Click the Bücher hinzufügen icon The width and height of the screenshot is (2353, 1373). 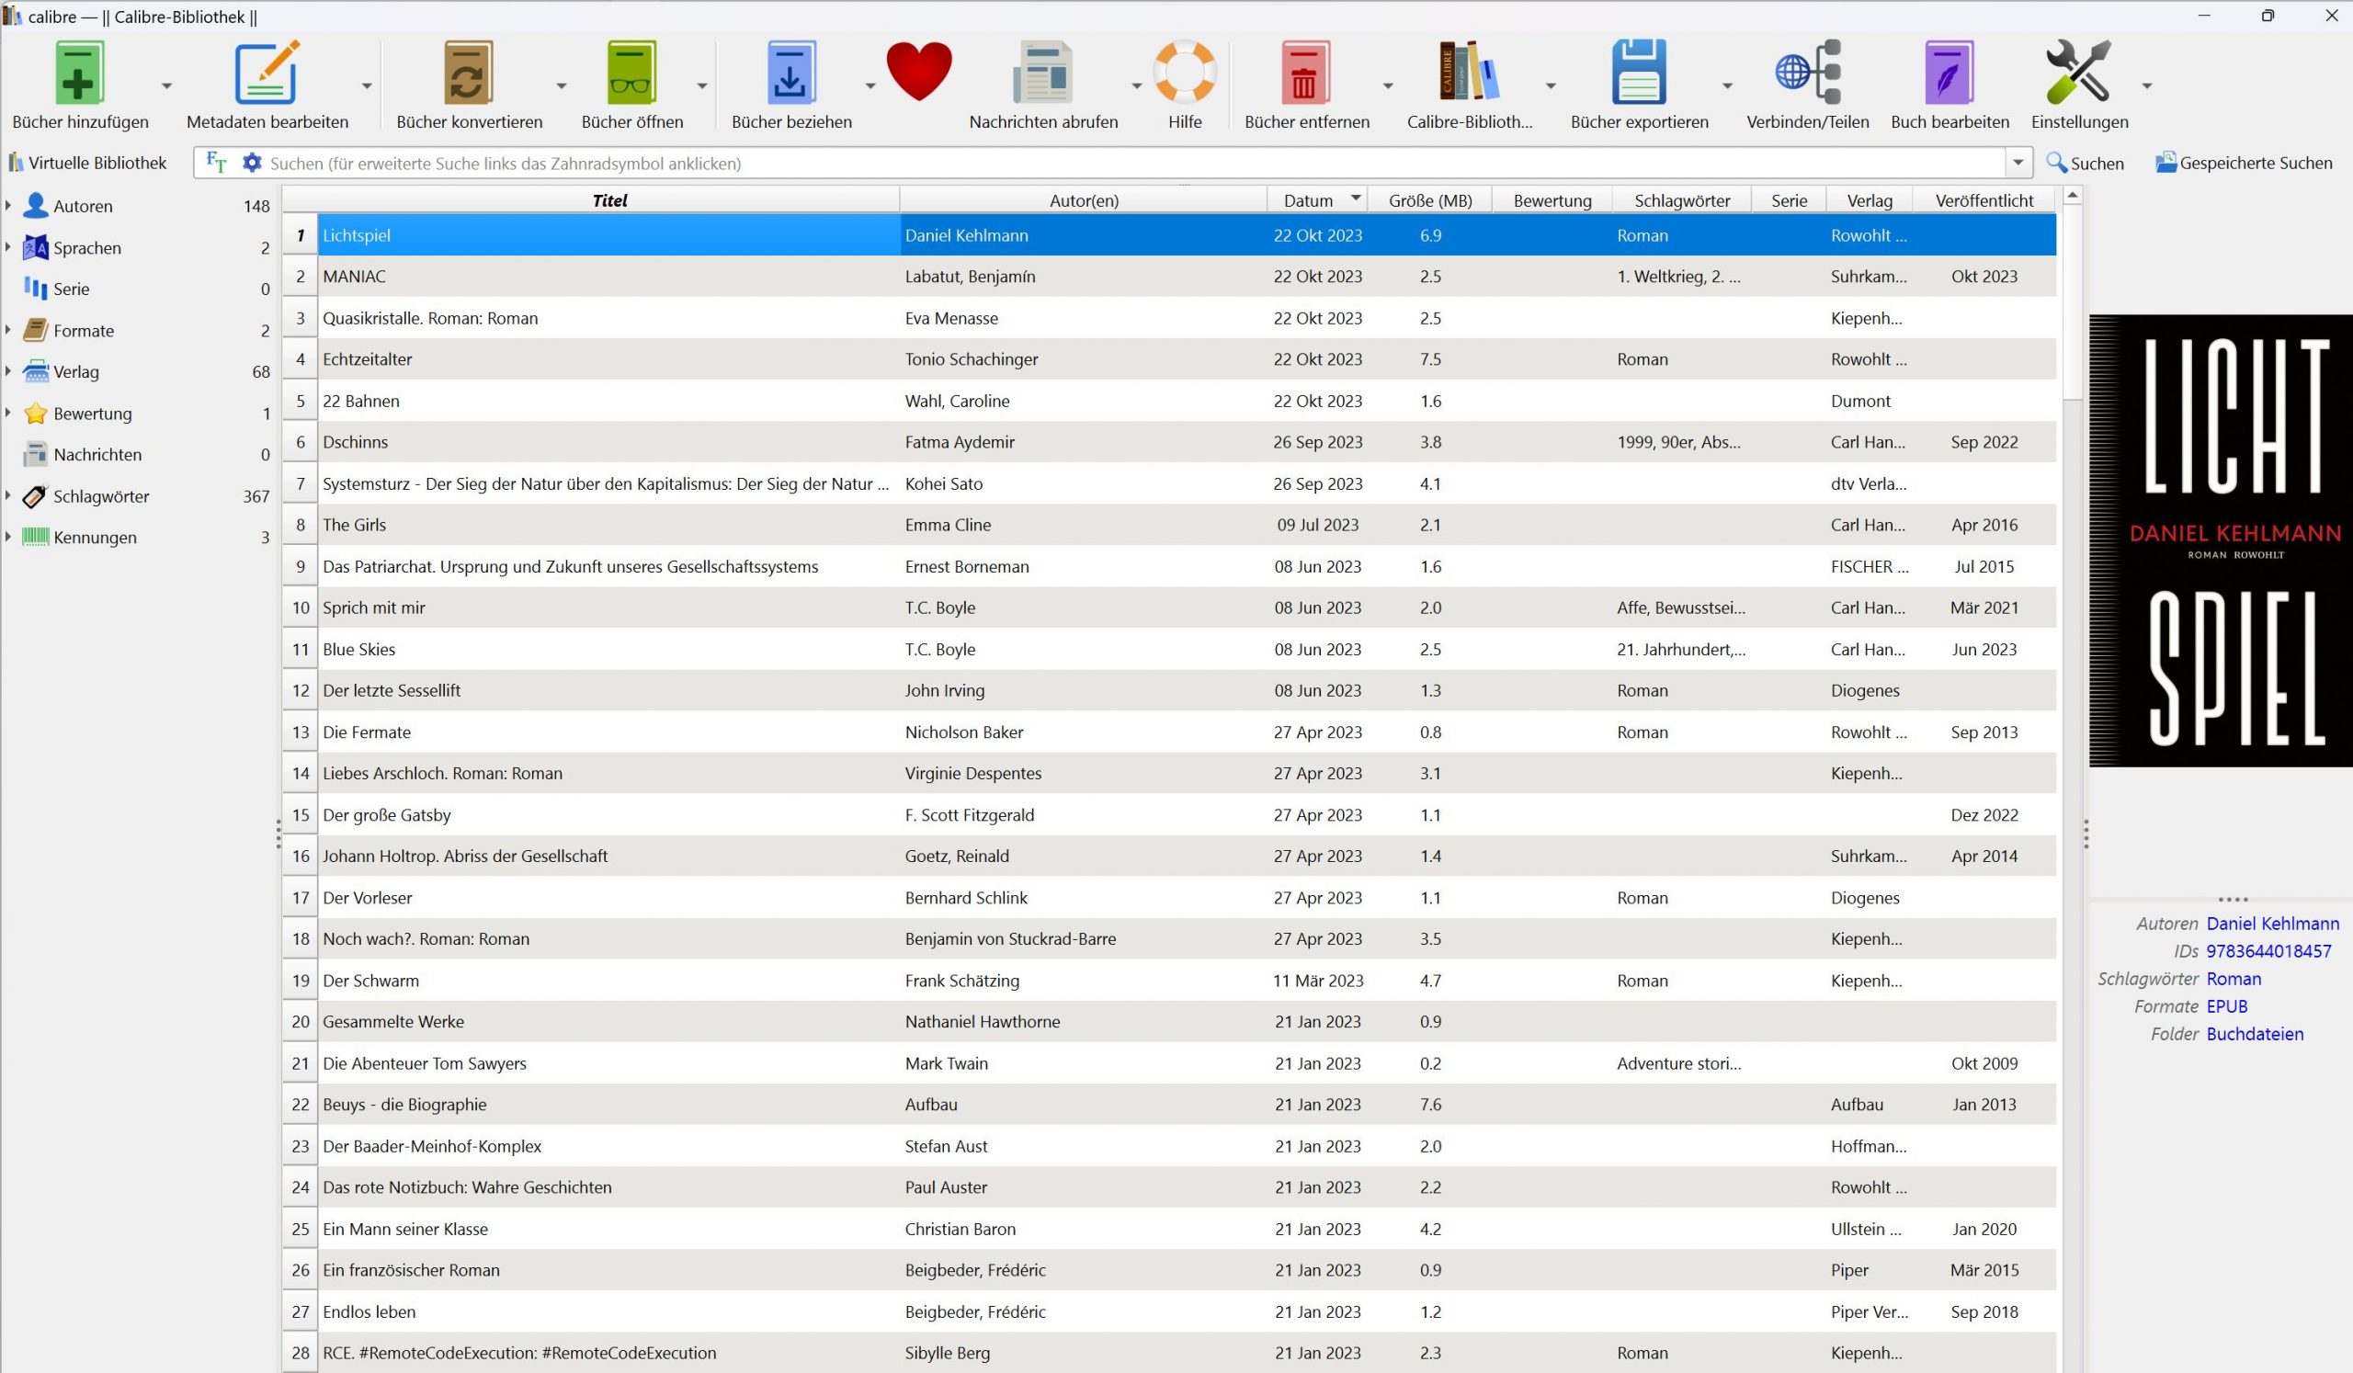[78, 72]
